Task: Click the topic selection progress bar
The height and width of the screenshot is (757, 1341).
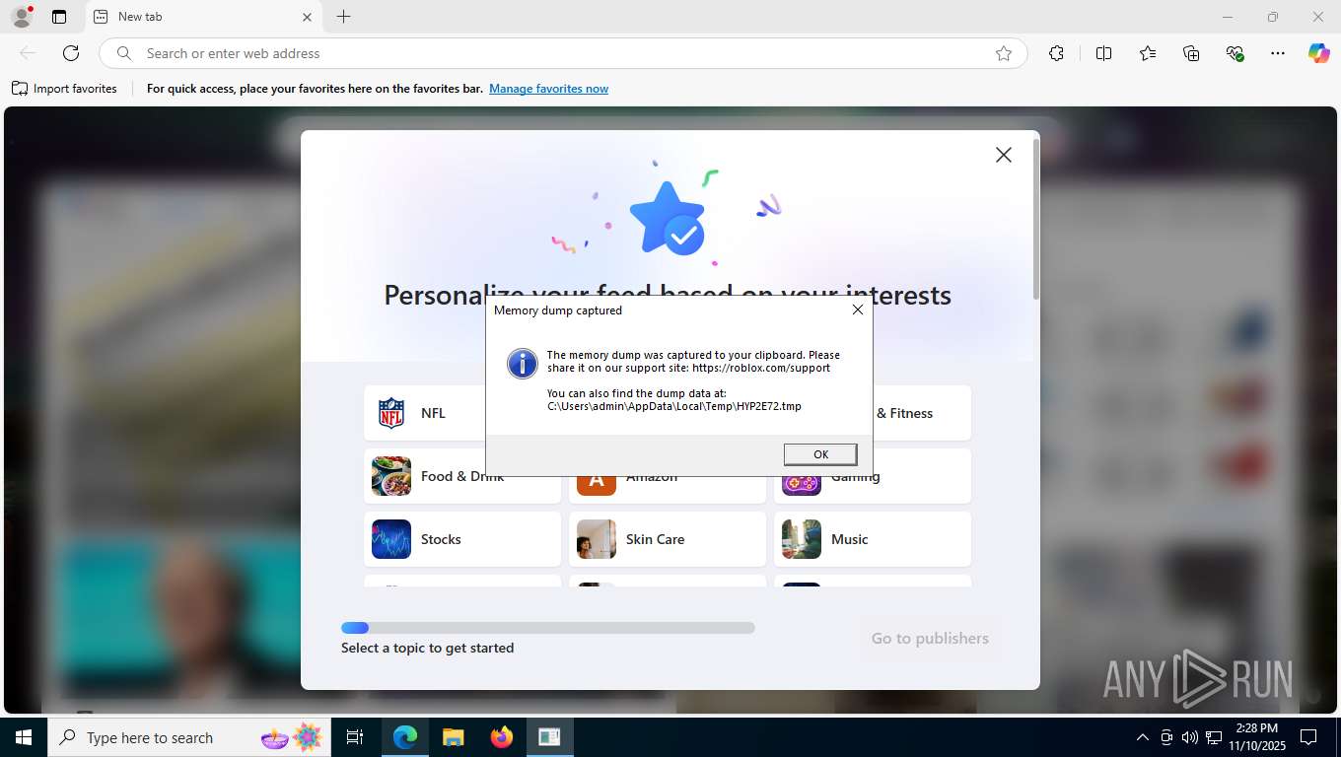Action: tap(548, 628)
